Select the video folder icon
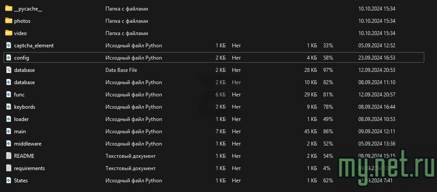 pyautogui.click(x=8, y=33)
